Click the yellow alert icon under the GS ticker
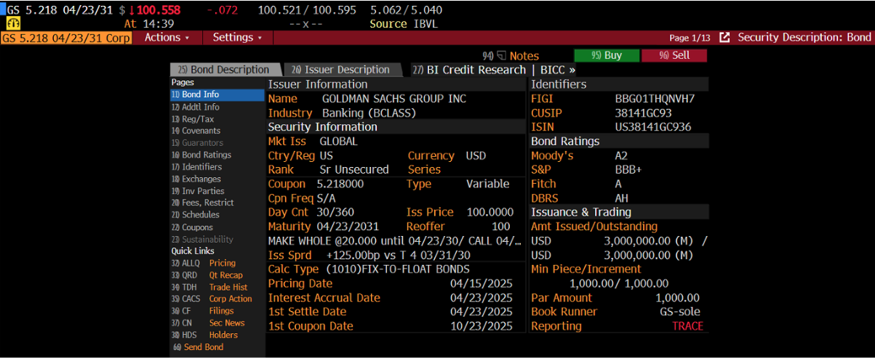The height and width of the screenshot is (358, 875). (x=13, y=24)
